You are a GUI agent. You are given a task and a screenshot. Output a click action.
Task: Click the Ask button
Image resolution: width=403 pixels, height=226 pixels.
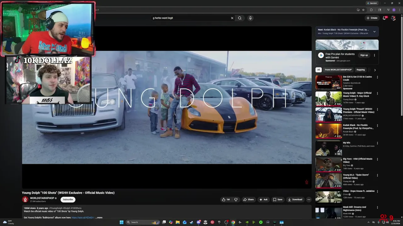tap(263, 200)
